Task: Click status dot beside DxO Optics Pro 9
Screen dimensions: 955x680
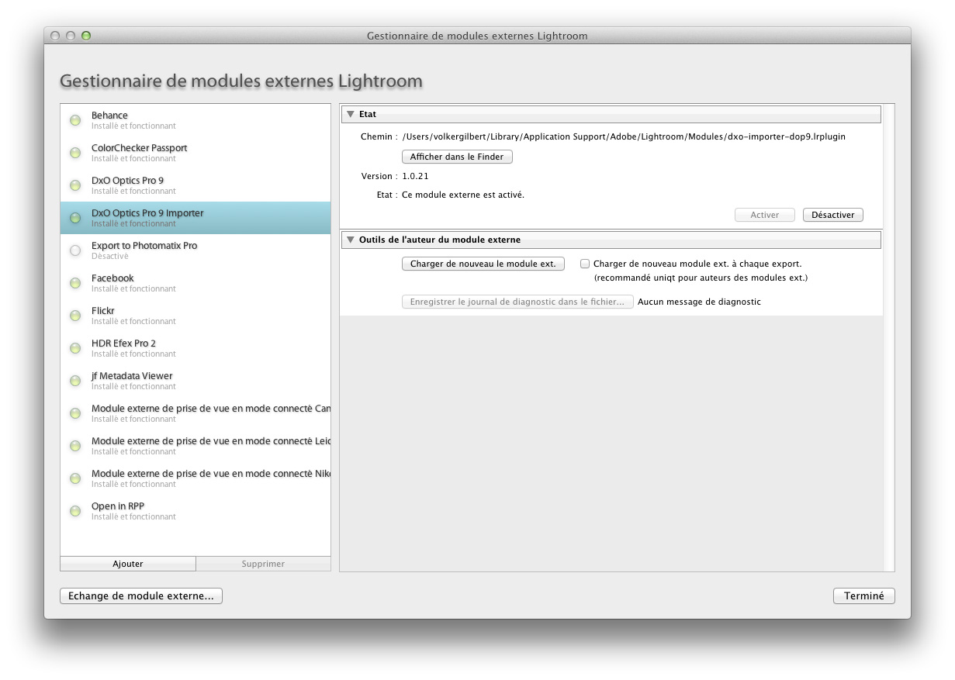Action: point(75,185)
